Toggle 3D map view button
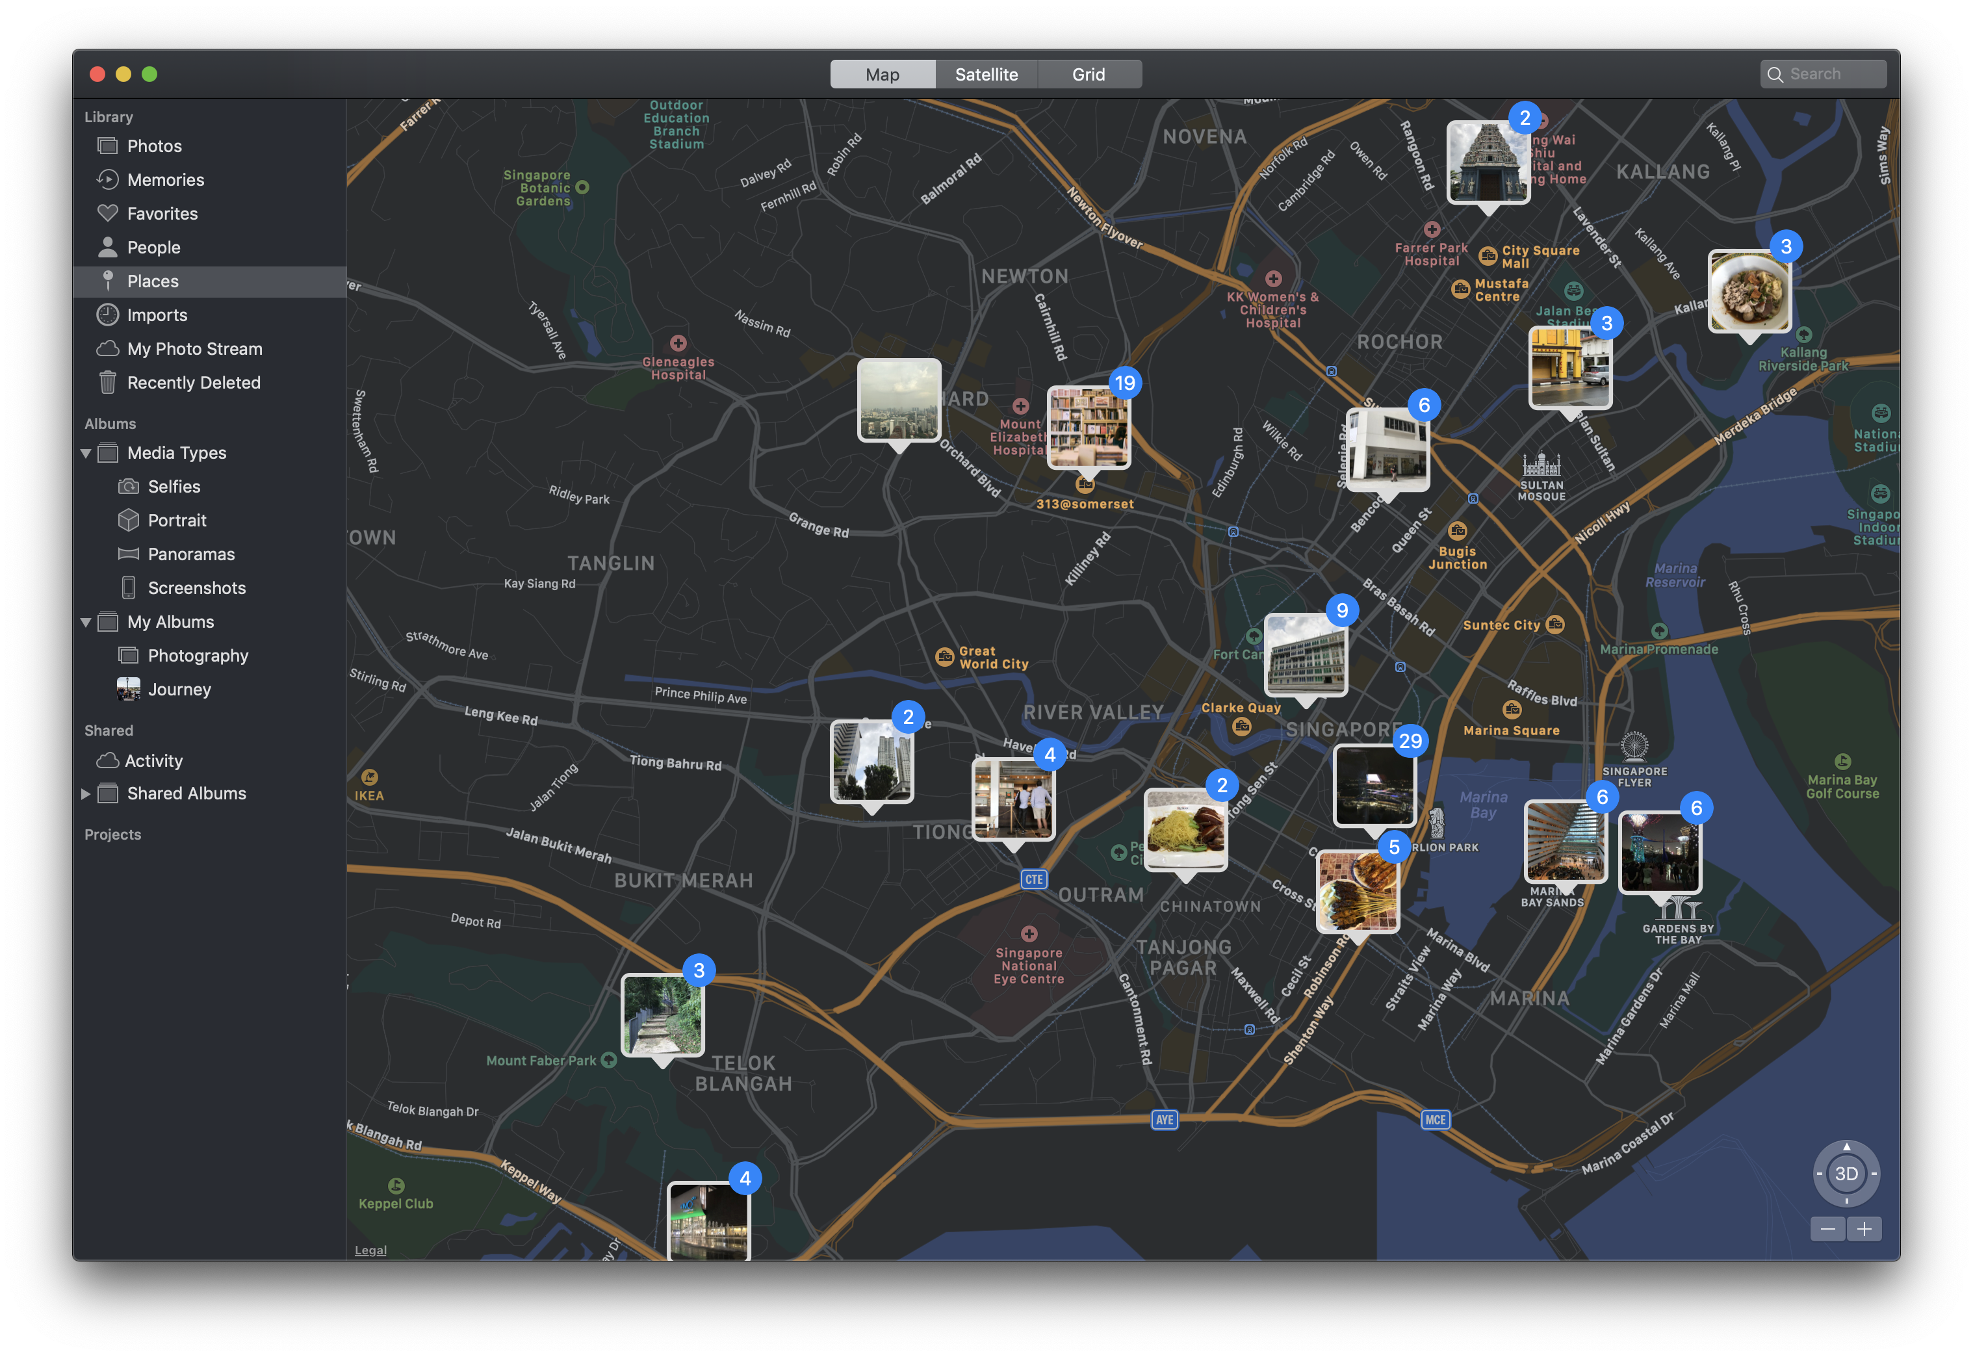The image size is (1973, 1357). point(1846,1173)
